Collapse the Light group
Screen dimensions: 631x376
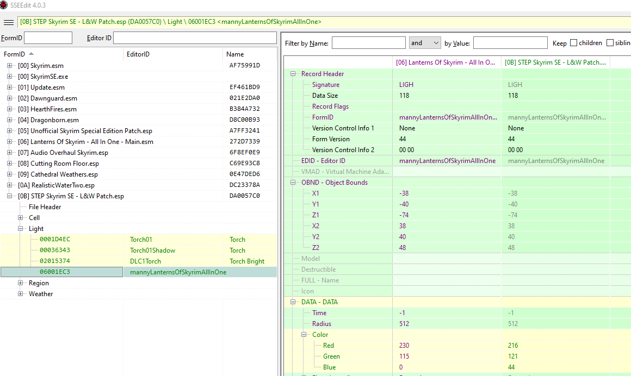(20, 228)
